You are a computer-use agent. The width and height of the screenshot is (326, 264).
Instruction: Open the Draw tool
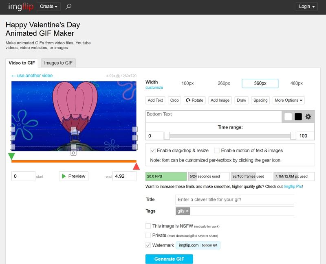pyautogui.click(x=241, y=100)
